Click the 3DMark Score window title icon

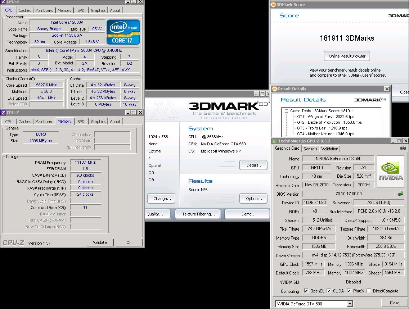[273, 4]
